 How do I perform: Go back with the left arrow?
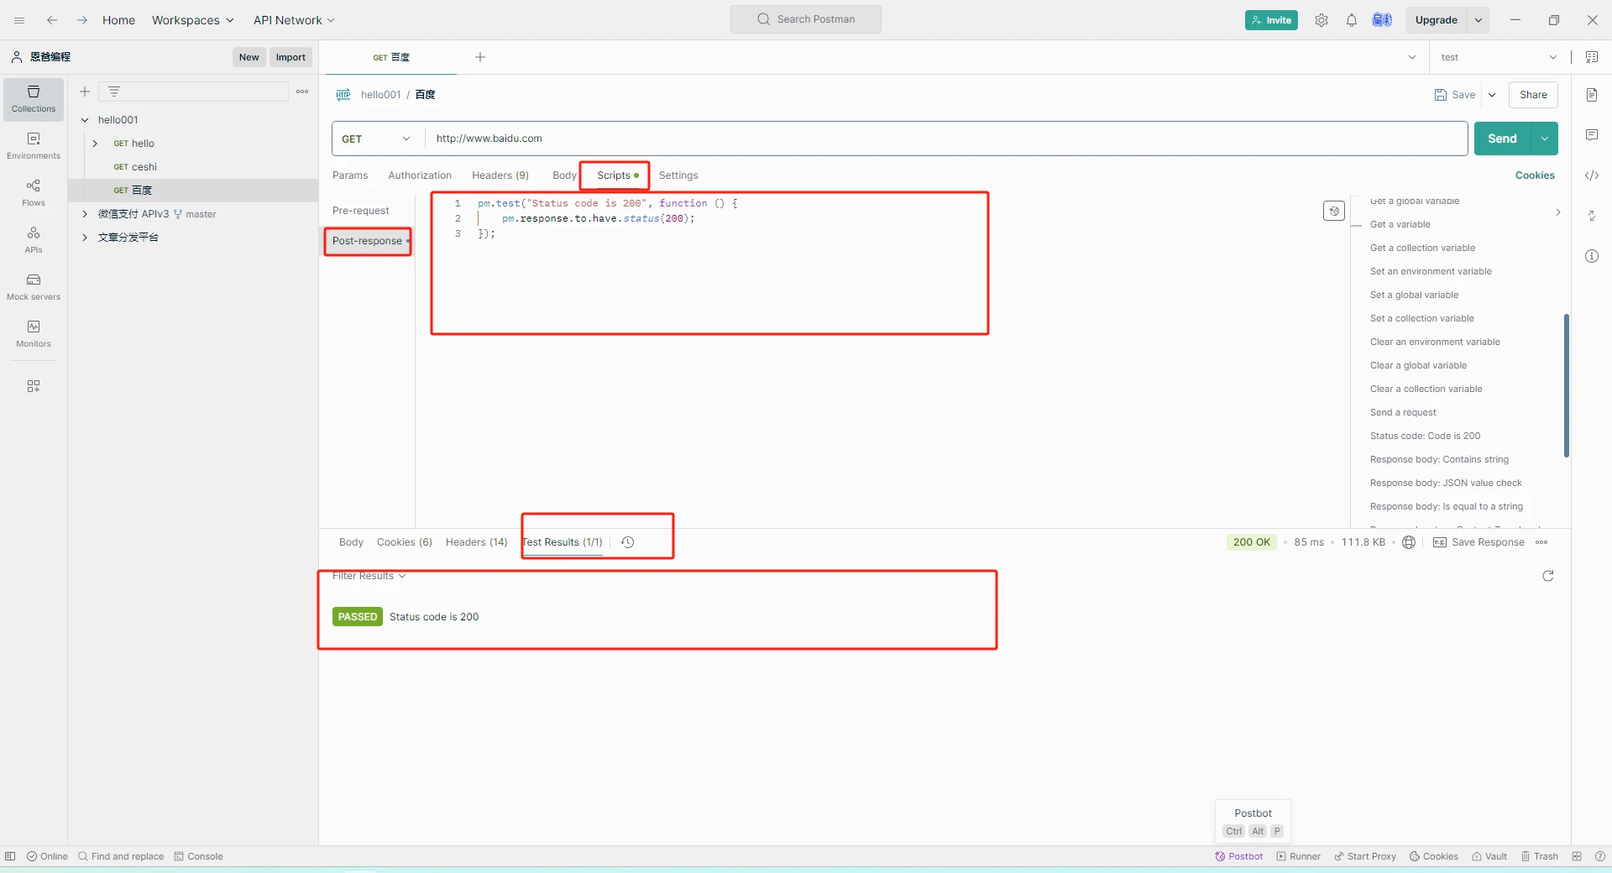point(52,20)
